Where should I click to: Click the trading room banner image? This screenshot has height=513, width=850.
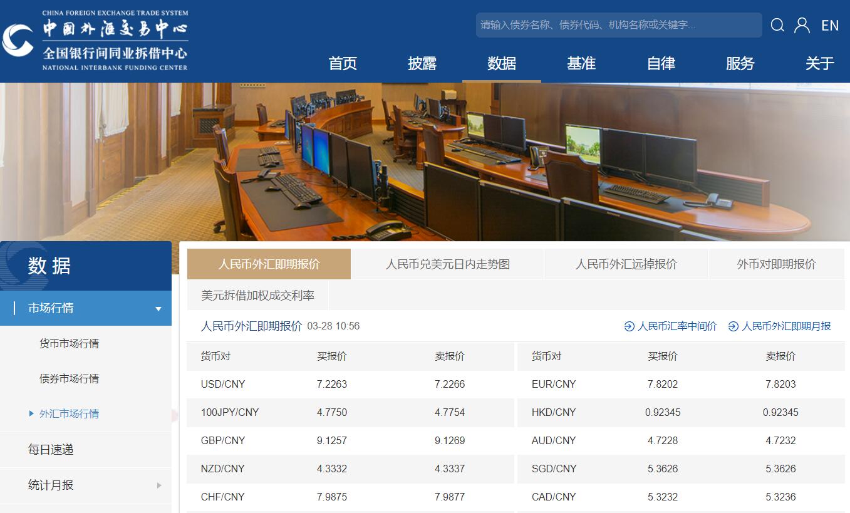[x=425, y=162]
